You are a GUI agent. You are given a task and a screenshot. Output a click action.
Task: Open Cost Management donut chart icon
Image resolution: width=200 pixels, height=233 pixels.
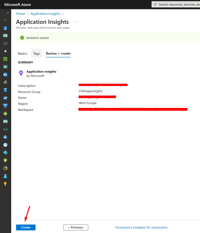pos(5,168)
